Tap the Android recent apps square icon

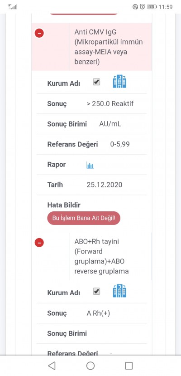(129, 366)
